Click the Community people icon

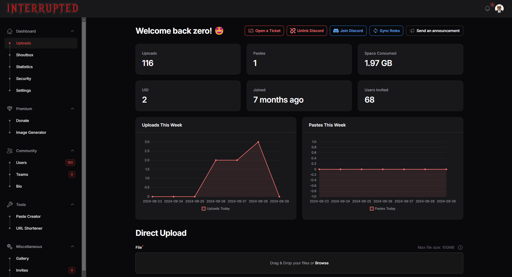click(10, 151)
